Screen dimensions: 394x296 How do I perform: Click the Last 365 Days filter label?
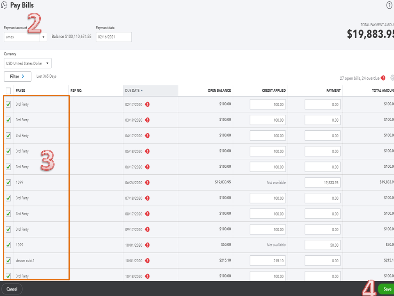pos(46,76)
